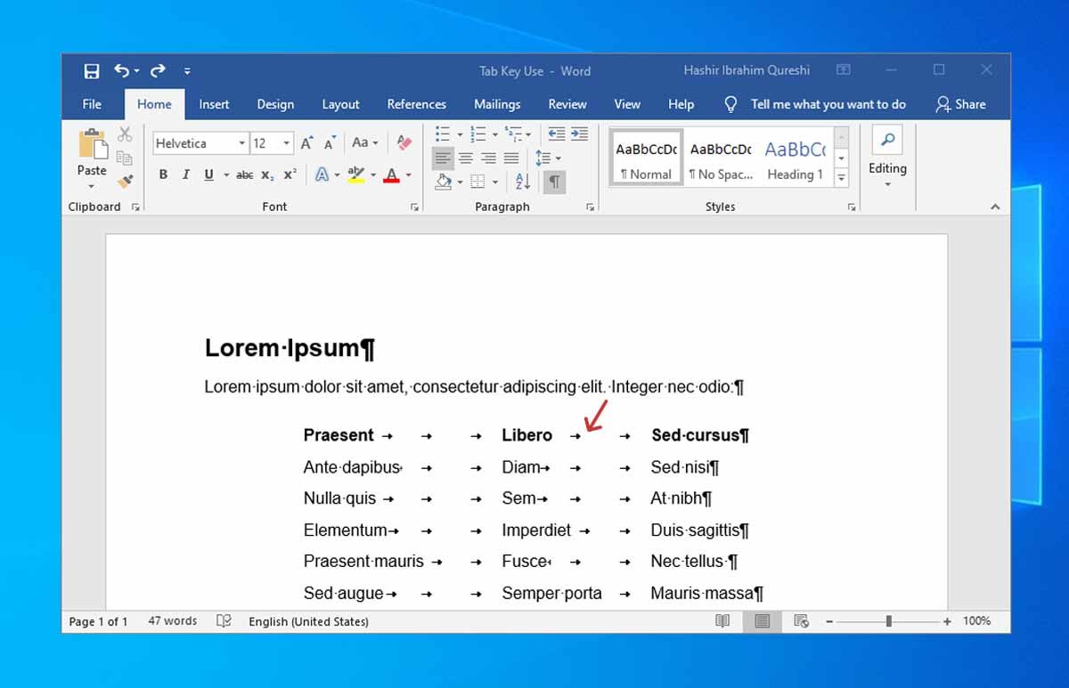Select the Superscript icon
This screenshot has height=688, width=1069.
click(x=289, y=174)
